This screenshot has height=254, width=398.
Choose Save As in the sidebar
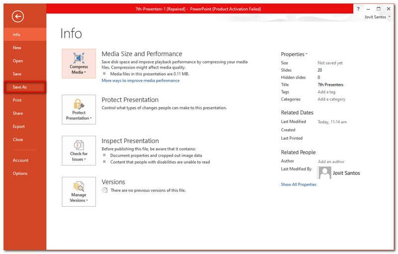pyautogui.click(x=25, y=87)
